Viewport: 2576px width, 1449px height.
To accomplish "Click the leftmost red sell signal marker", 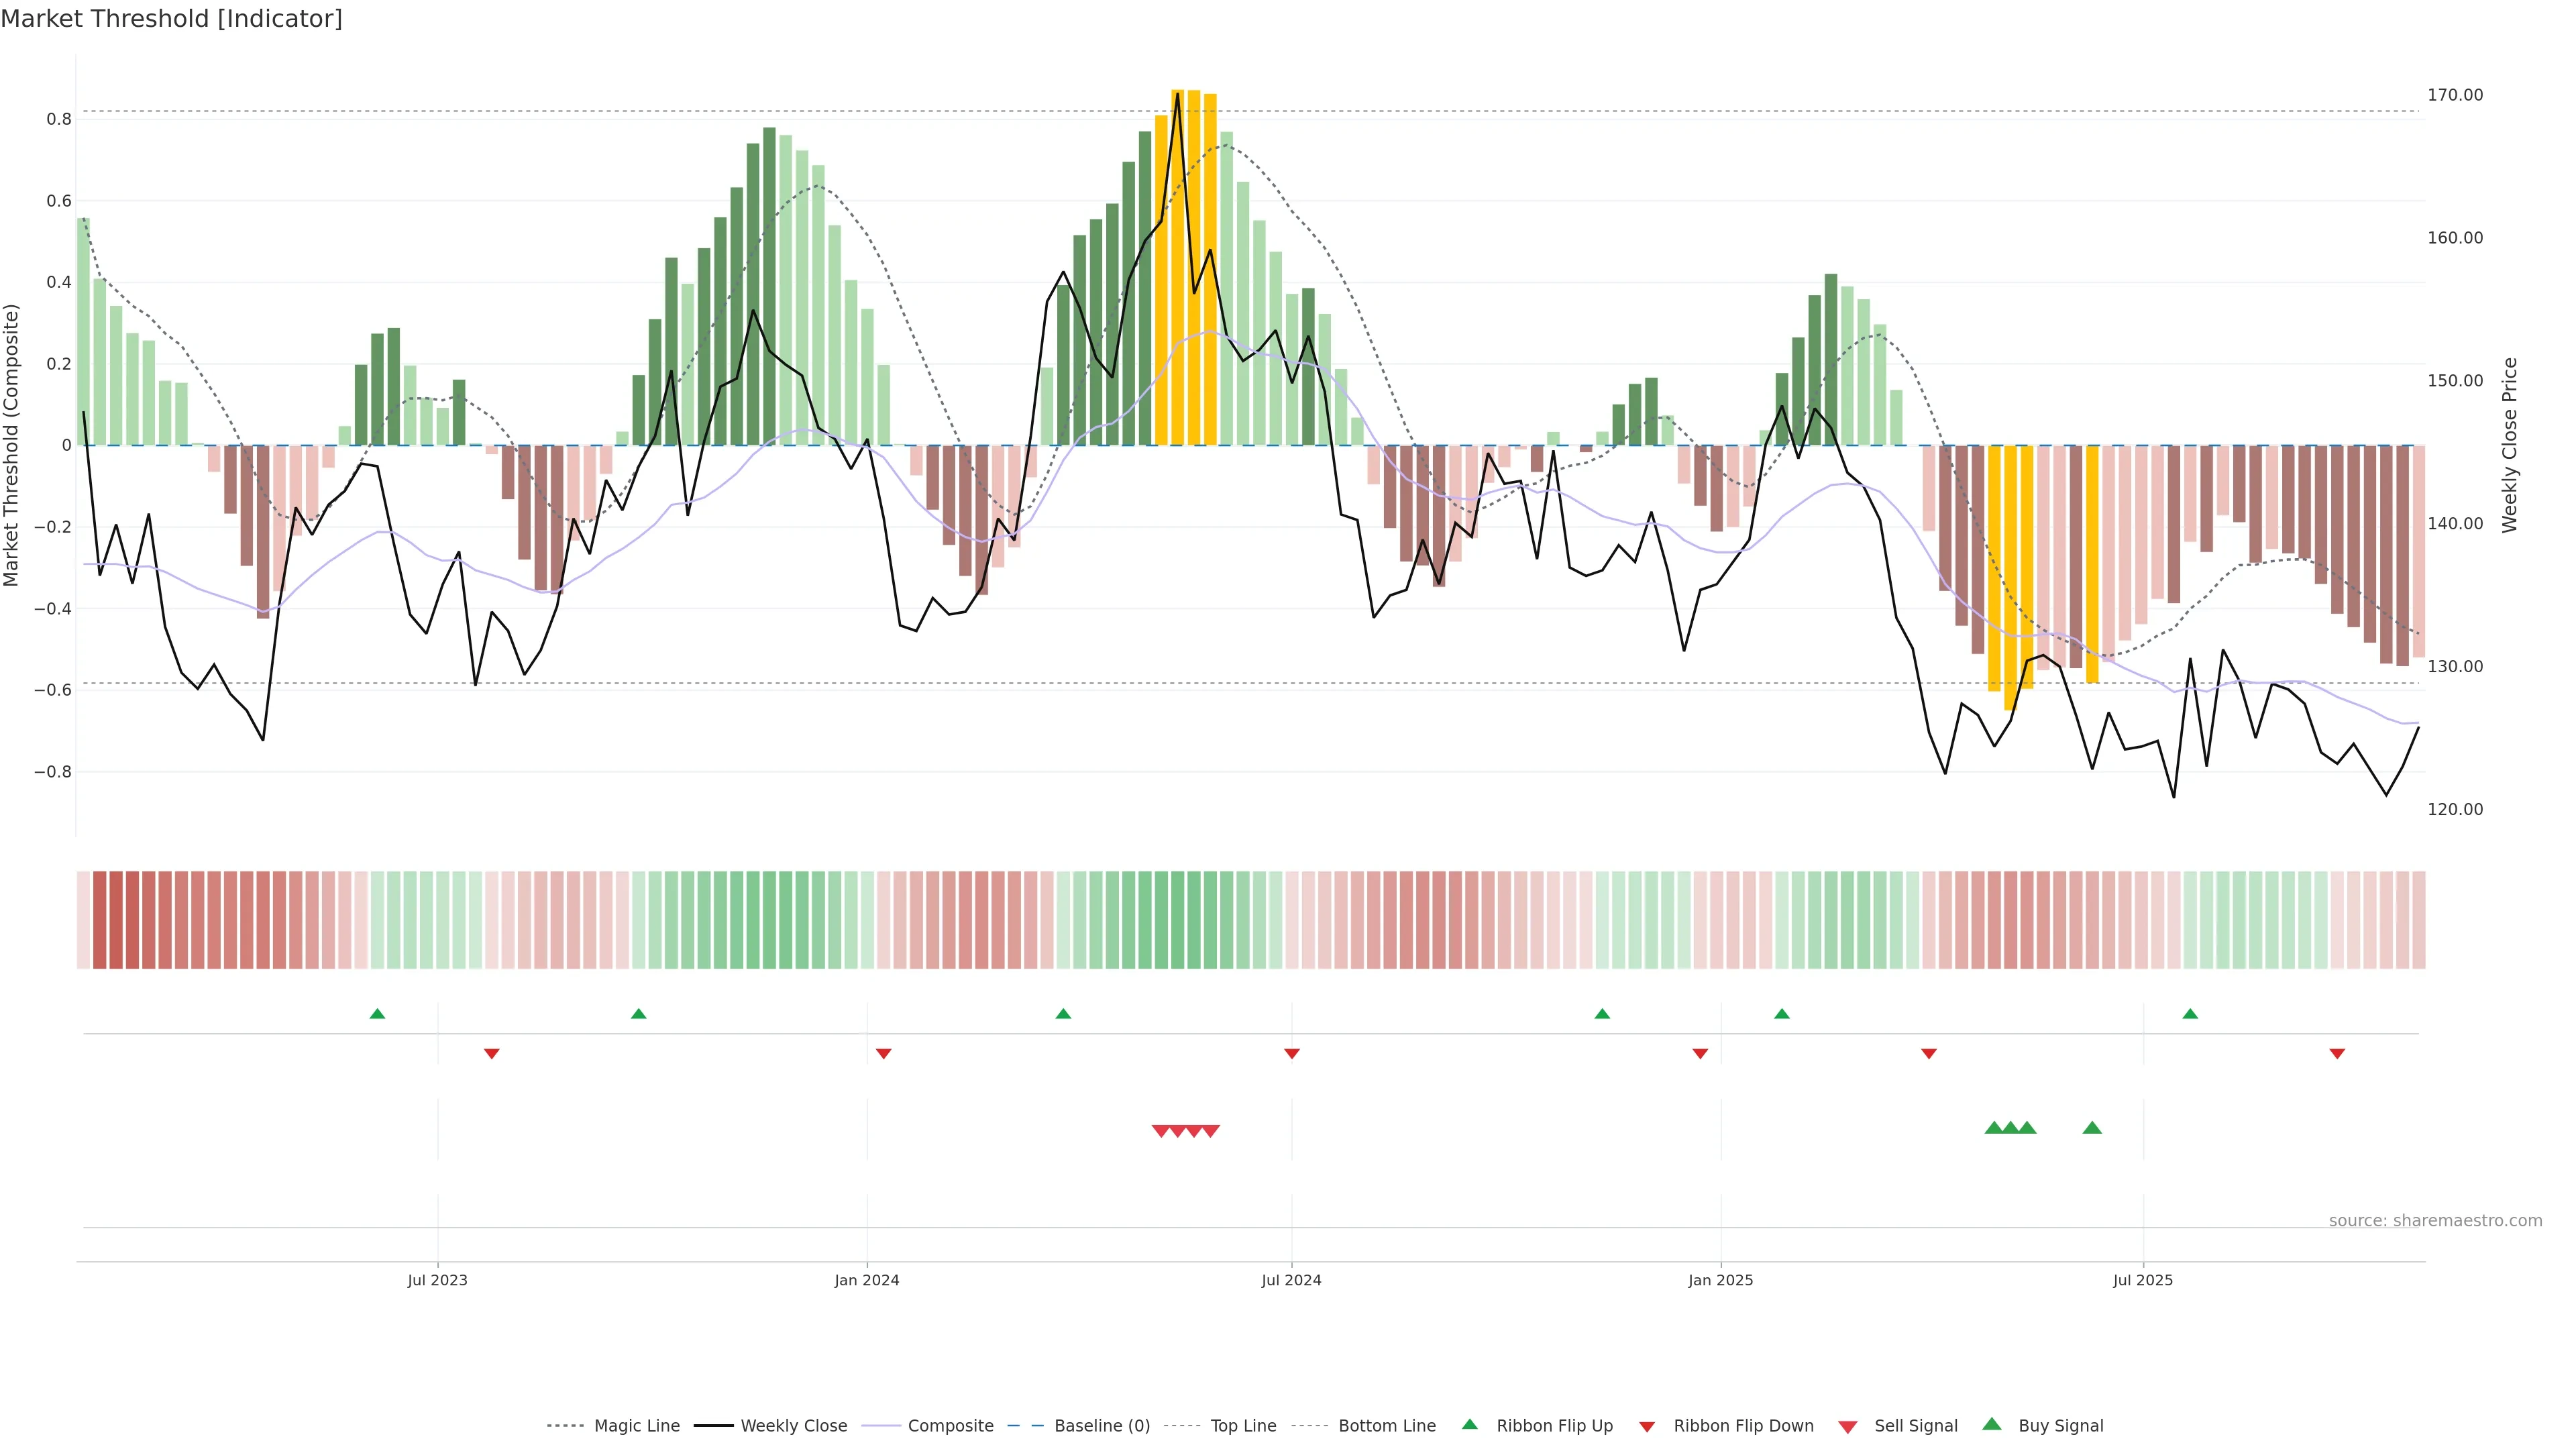I will pos(1161,1131).
